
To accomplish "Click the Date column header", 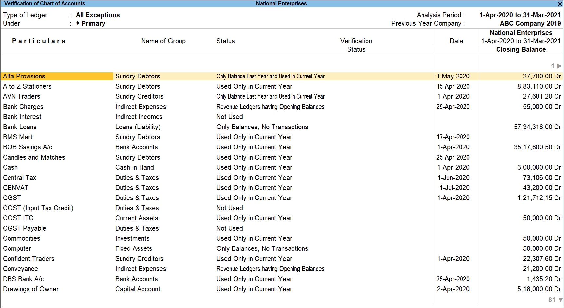I will point(456,41).
